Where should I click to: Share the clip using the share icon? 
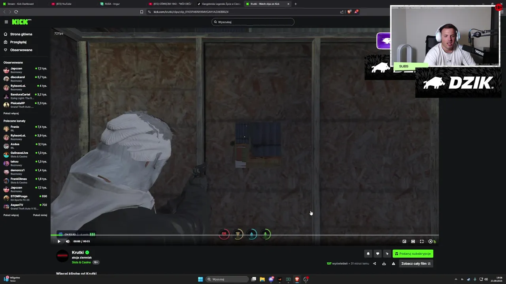tap(374, 263)
